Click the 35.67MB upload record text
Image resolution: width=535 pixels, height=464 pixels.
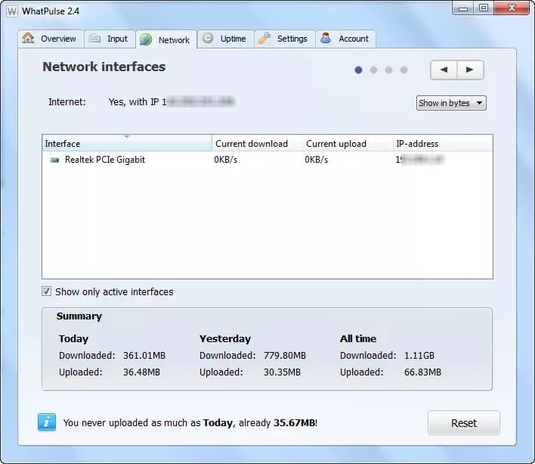click(294, 422)
